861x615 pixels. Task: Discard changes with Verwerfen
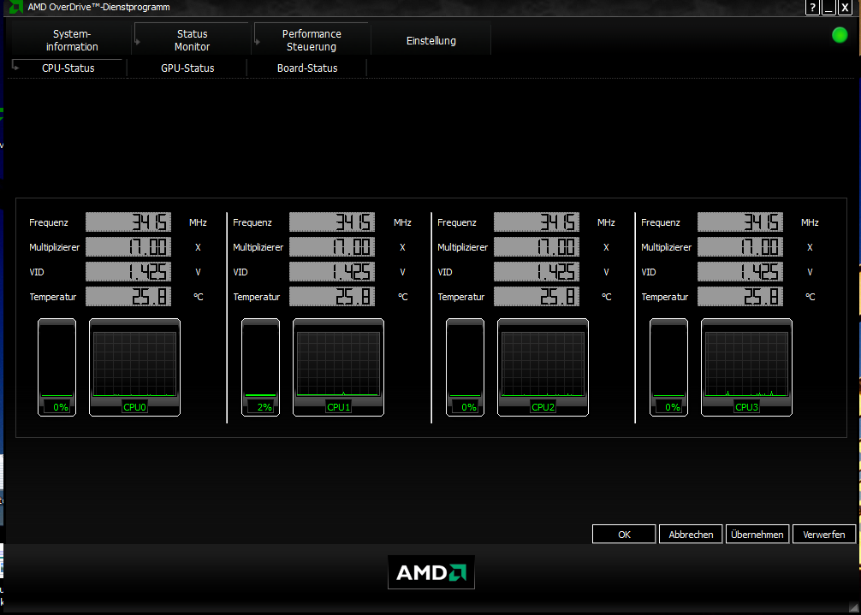point(823,535)
